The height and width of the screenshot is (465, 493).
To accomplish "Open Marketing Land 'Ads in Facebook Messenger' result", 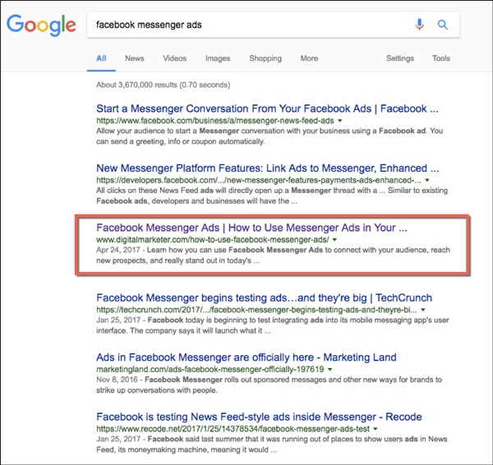I will click(246, 357).
